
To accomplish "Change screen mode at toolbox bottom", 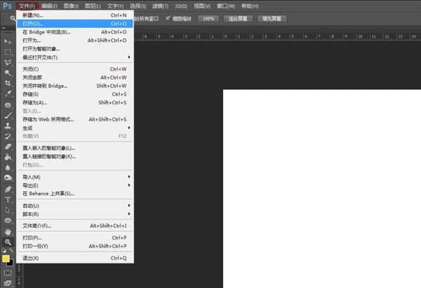I will pos(8,283).
